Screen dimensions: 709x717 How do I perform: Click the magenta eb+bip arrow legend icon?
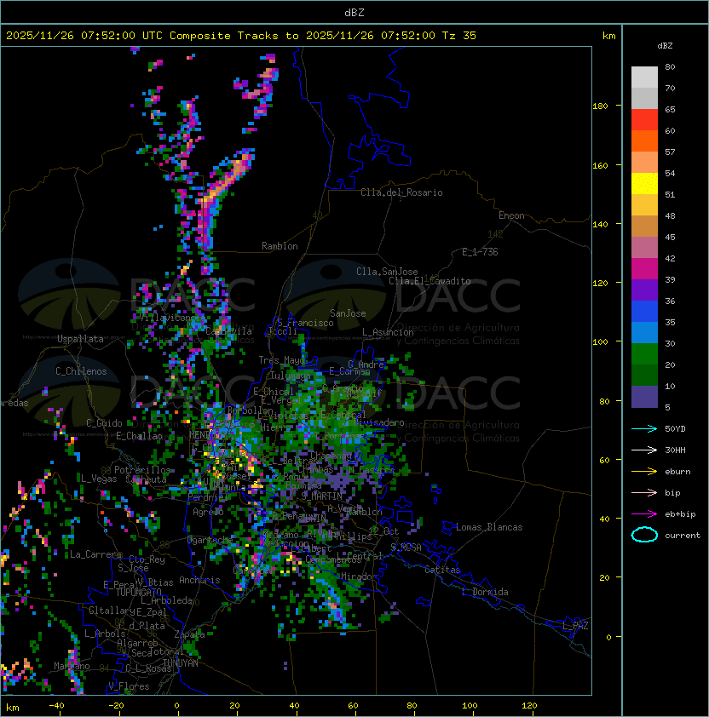tap(644, 514)
